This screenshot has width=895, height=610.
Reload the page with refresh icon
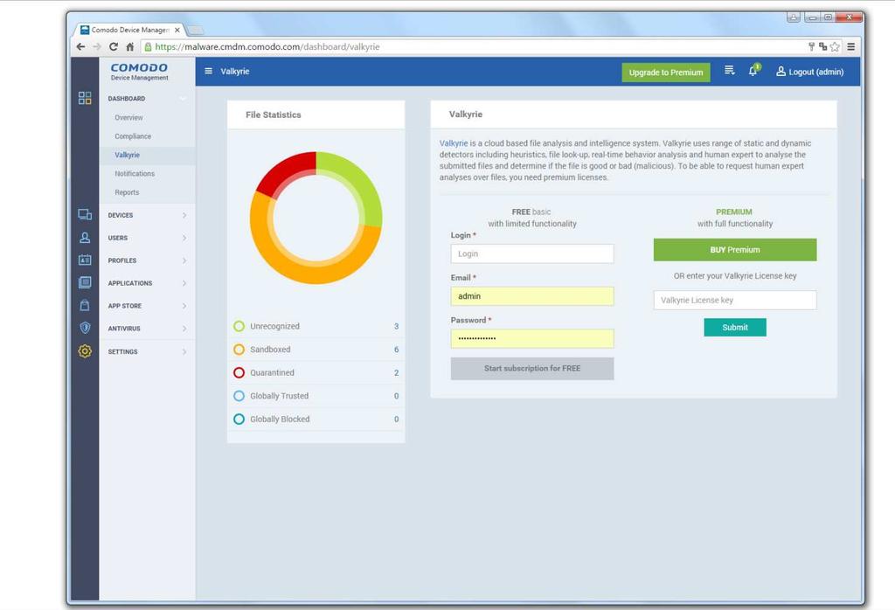click(113, 47)
